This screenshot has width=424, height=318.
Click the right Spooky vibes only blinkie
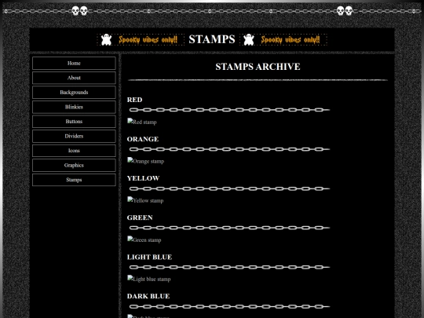coord(283,40)
